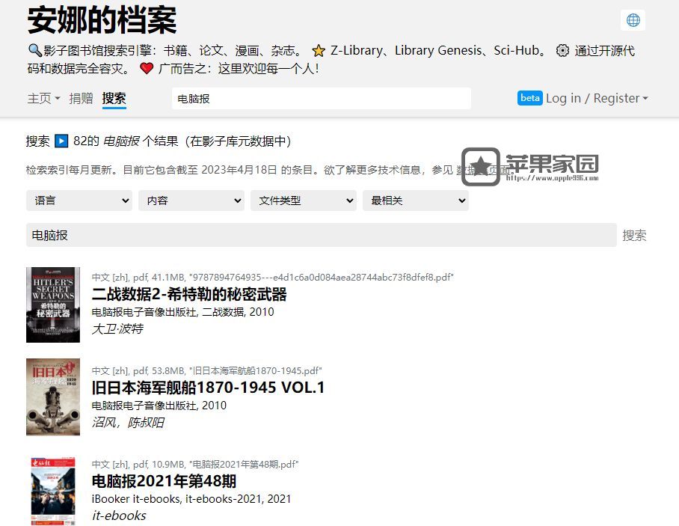Open the 内容 filter dropdown
Image resolution: width=679 pixels, height=526 pixels.
coord(191,201)
